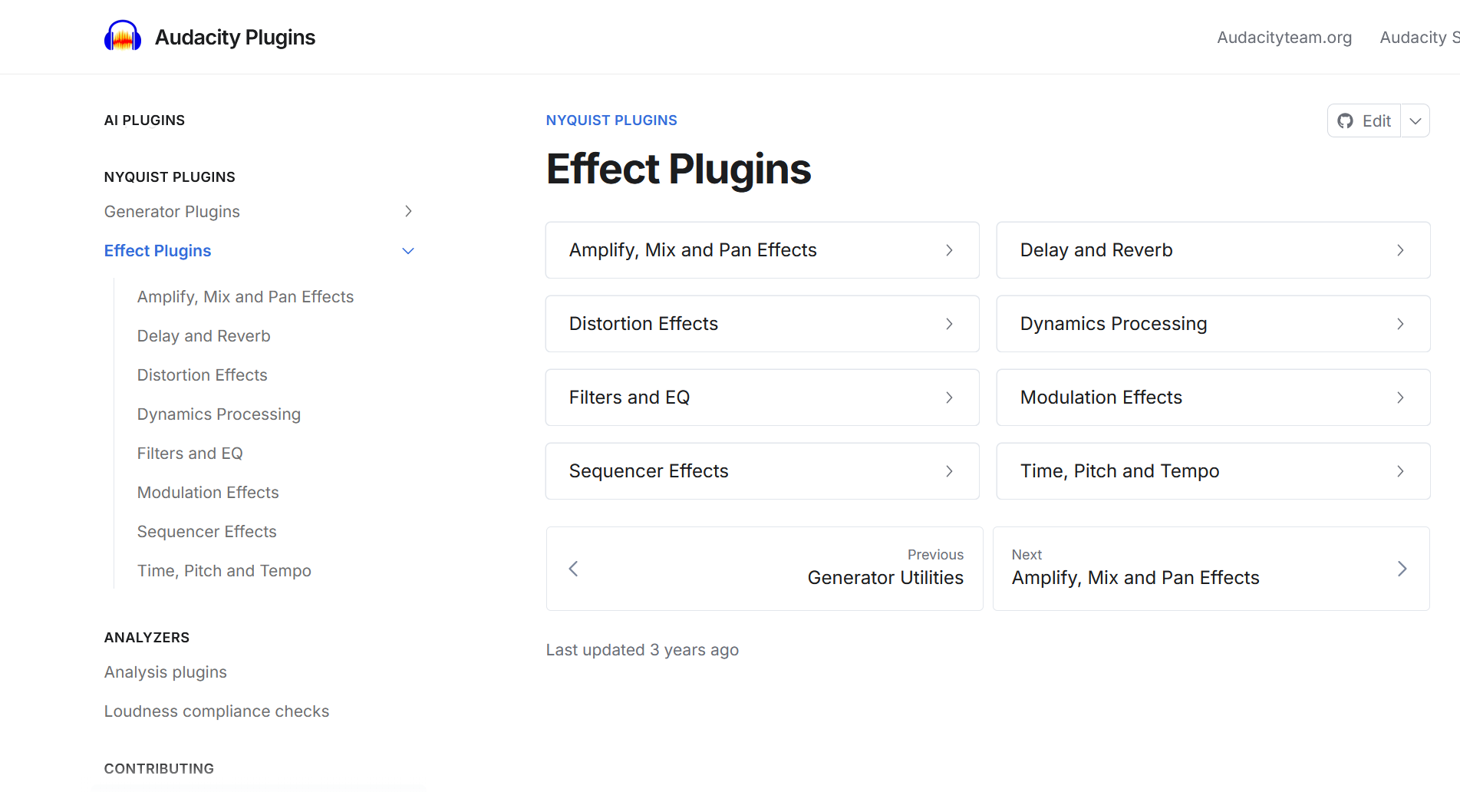The height and width of the screenshot is (792, 1460).
Task: Select Filters and EQ in the sidebar
Action: click(190, 454)
